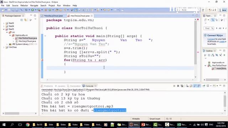Screen dimensions: 228x128
Task: Click the create link for local task
Action: (x=222, y=42)
